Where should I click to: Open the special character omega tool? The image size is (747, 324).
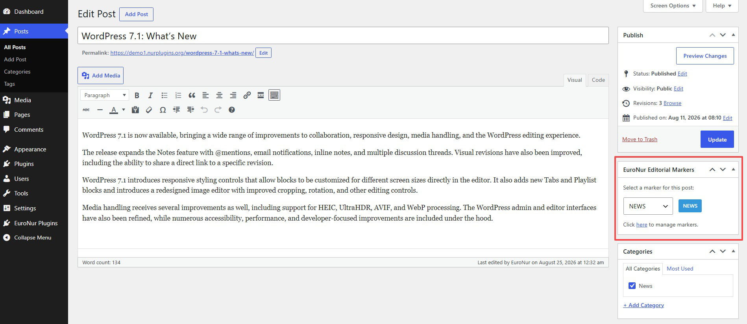[x=163, y=110]
